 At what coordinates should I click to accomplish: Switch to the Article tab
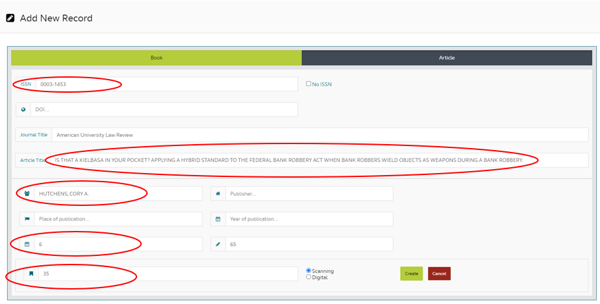click(x=446, y=58)
